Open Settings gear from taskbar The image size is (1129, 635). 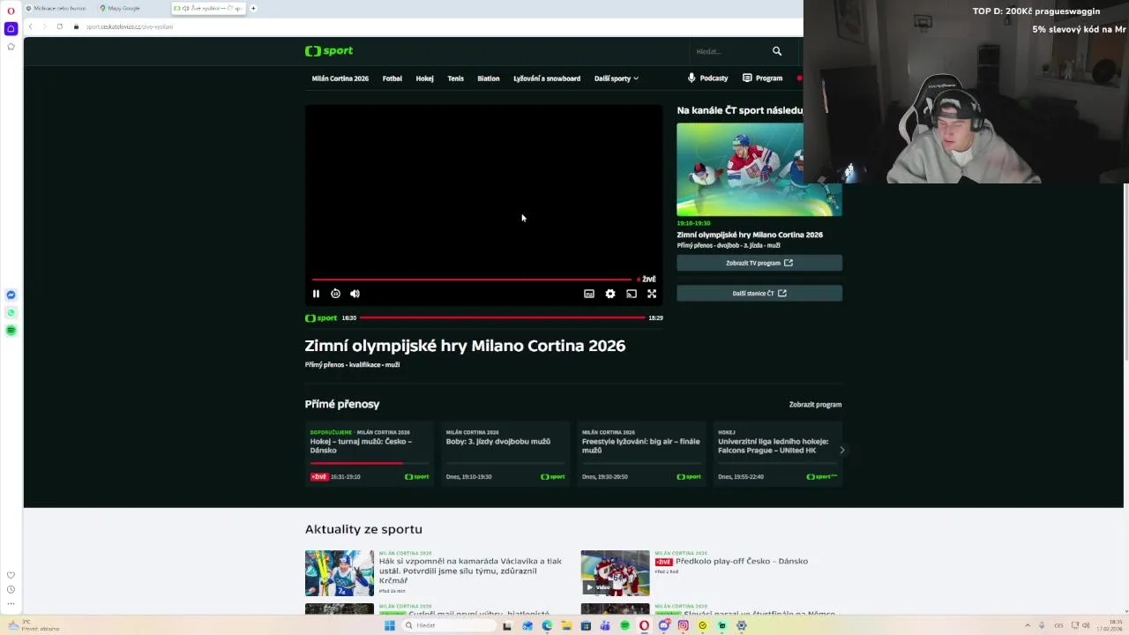coord(741,625)
